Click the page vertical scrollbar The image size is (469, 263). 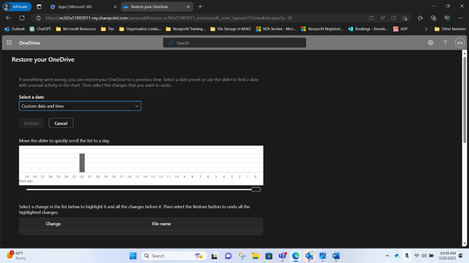pyautogui.click(x=464, y=99)
